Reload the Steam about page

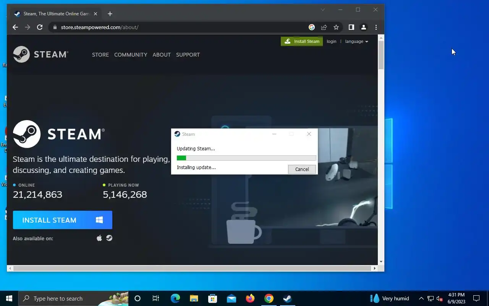pyautogui.click(x=40, y=27)
